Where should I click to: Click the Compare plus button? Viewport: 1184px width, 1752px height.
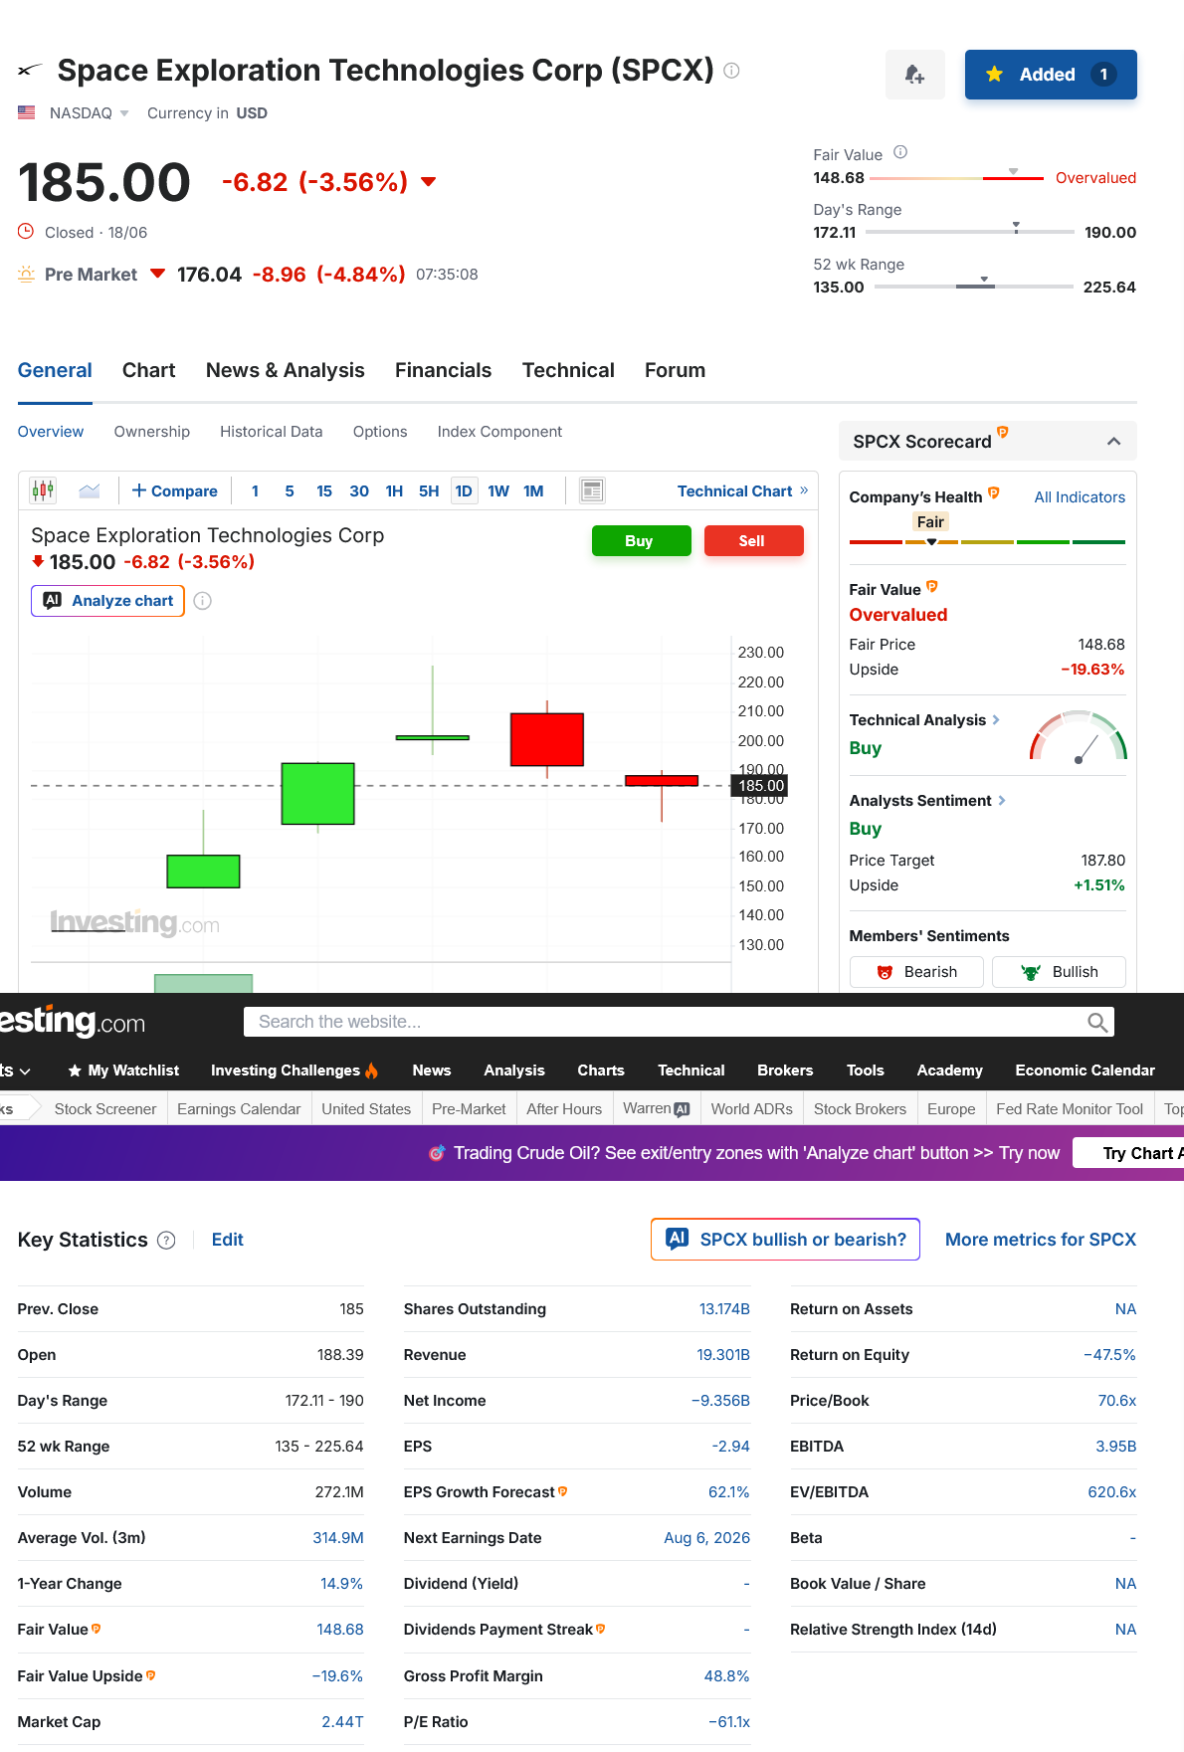point(175,490)
